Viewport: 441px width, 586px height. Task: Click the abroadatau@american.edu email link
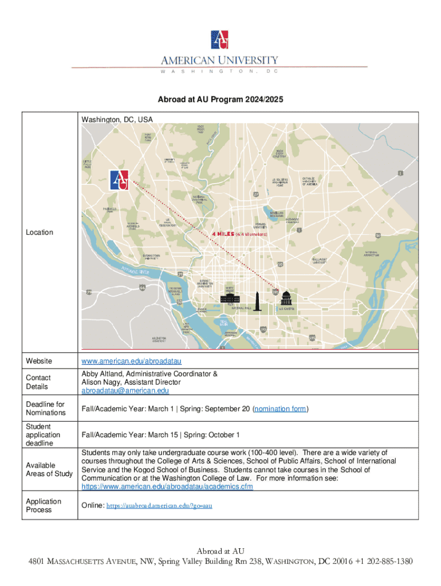125,391
